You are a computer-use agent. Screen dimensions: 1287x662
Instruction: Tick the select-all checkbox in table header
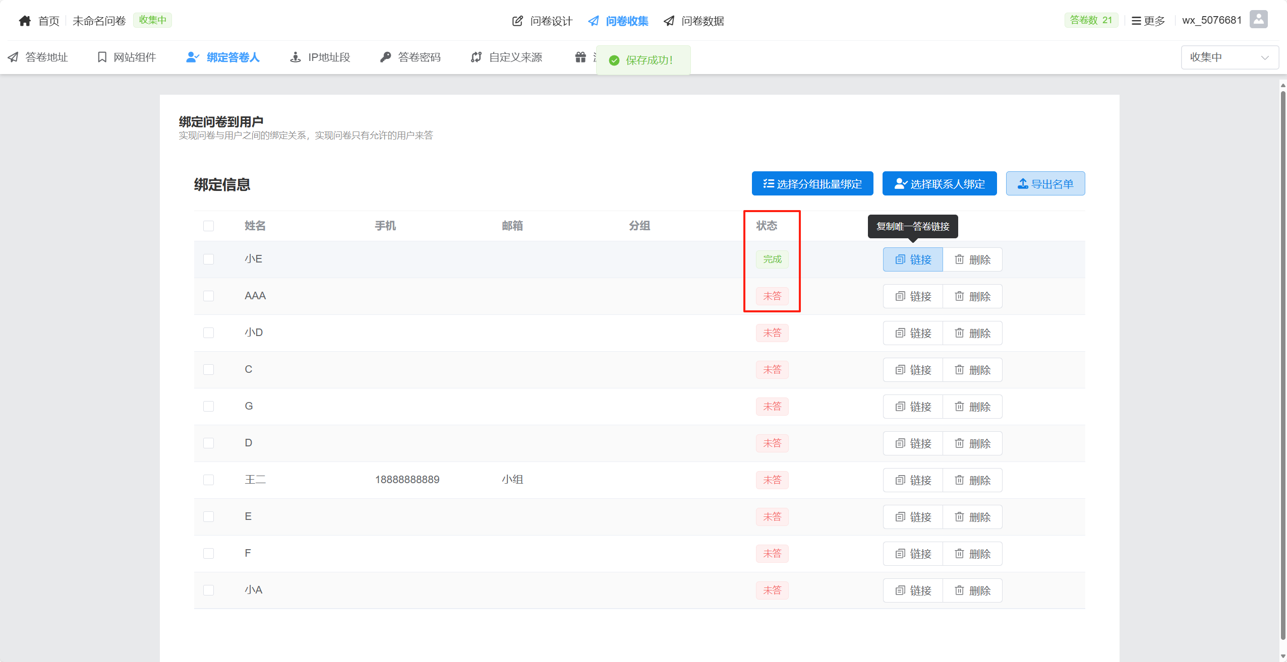tap(208, 226)
